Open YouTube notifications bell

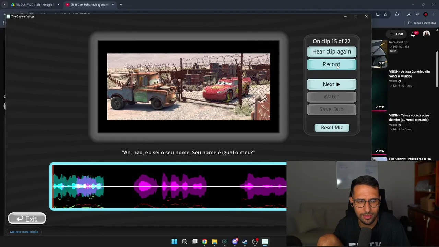pyautogui.click(x=414, y=34)
